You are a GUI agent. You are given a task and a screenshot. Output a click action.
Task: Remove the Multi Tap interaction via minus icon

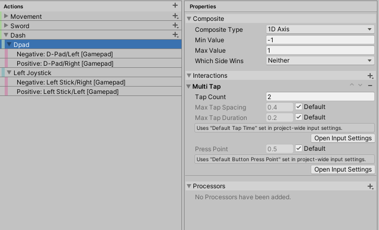pos(370,86)
